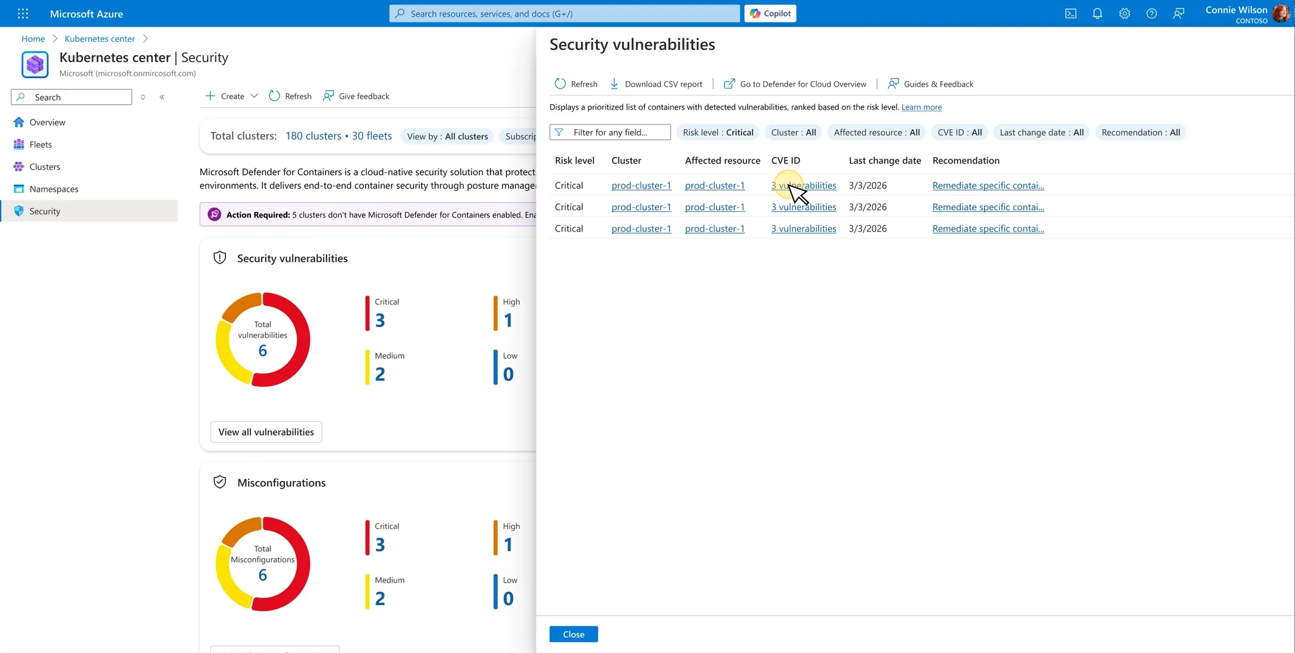Open CVE ID All filter
1295x653 pixels.
click(960, 132)
